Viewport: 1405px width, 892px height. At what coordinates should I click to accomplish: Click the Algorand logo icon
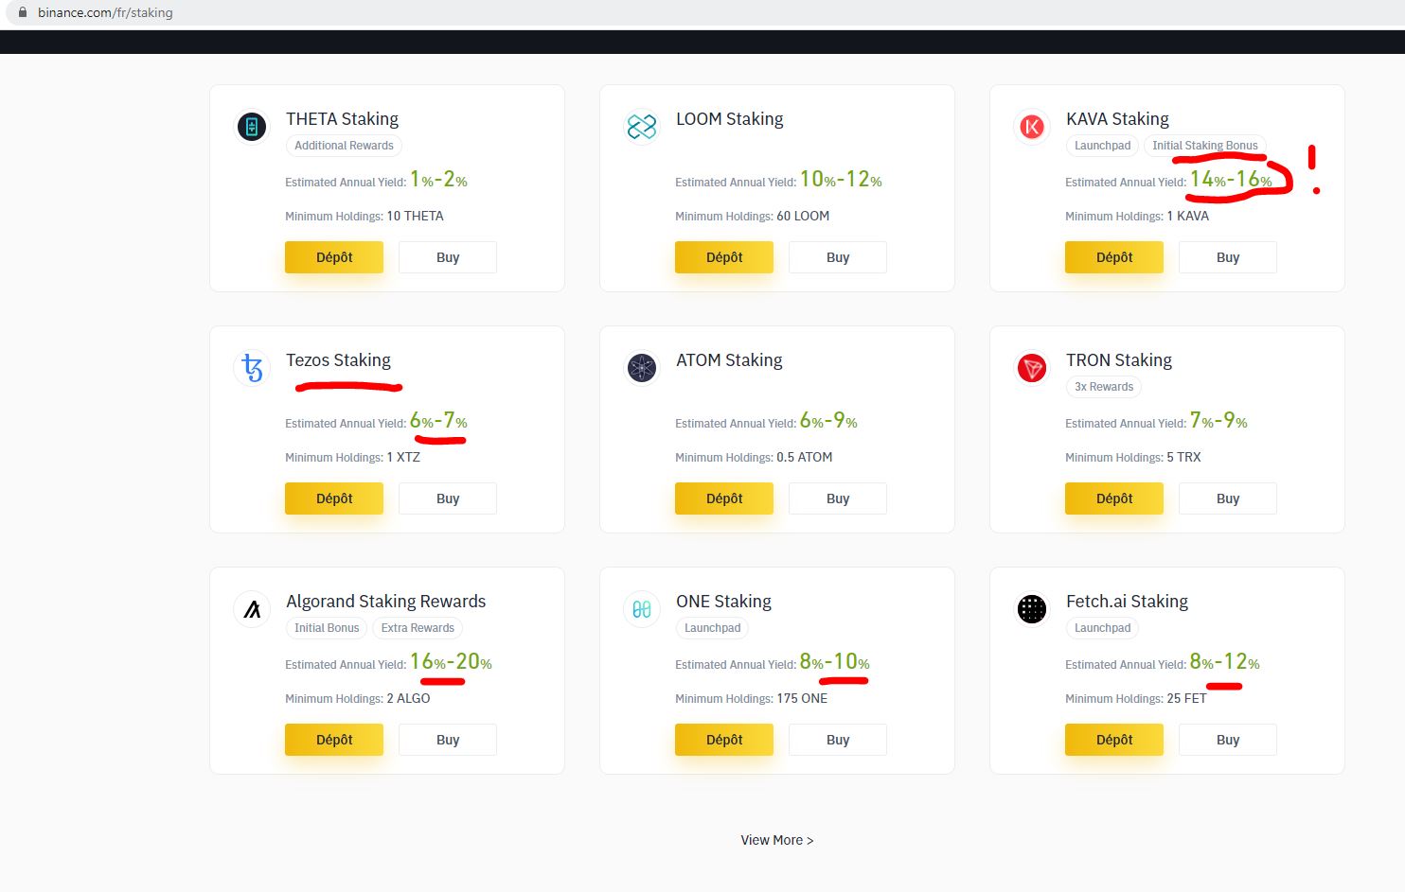coord(252,609)
